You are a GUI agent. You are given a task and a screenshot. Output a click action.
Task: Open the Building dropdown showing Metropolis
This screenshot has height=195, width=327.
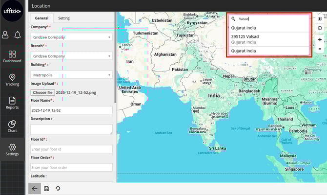[71, 75]
